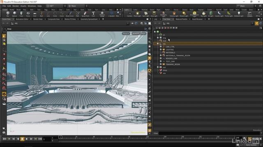Open the Render menu

pos(16,6)
